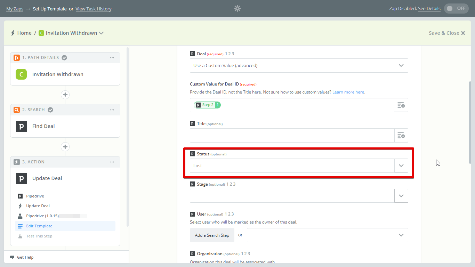This screenshot has height=267, width=475.
Task: Open Status dropdown arrow
Action: tap(401, 165)
